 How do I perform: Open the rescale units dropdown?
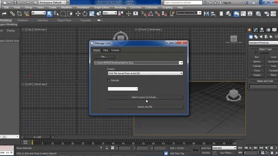point(122,89)
